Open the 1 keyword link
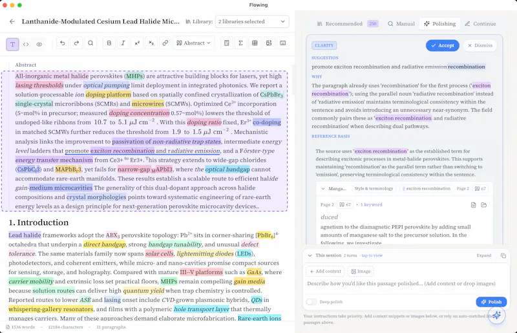 pyautogui.click(x=371, y=204)
